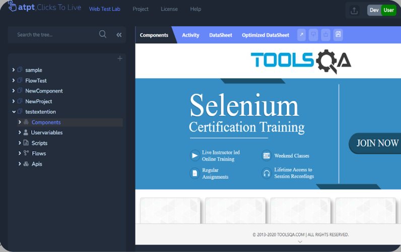Screen dimensions: 401x252
Task: Click the dimmed import tray toolbar icon
Action: [325, 35]
